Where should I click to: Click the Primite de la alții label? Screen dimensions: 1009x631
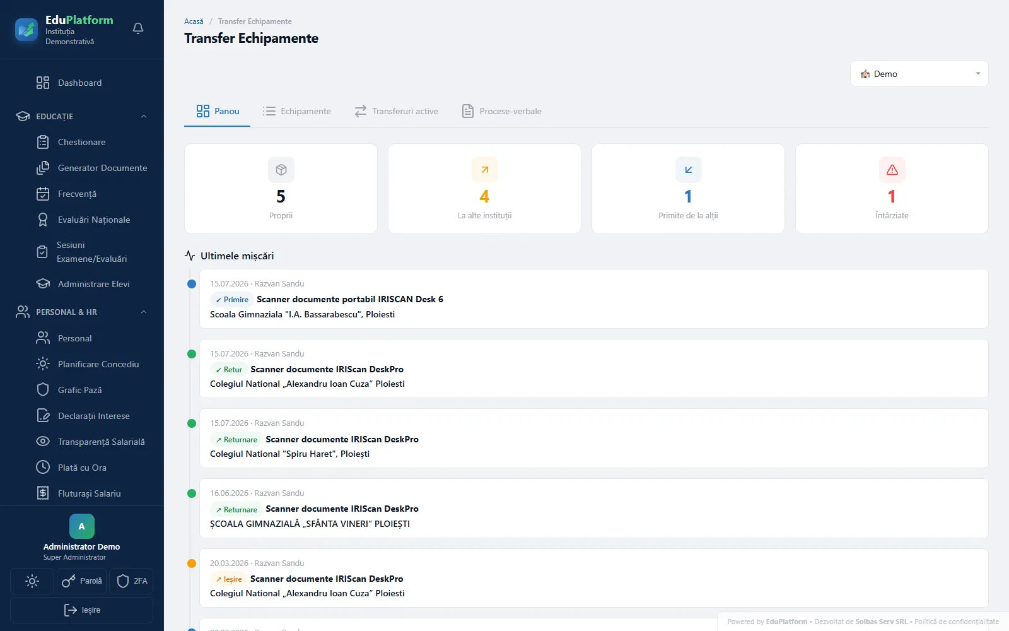[689, 216]
